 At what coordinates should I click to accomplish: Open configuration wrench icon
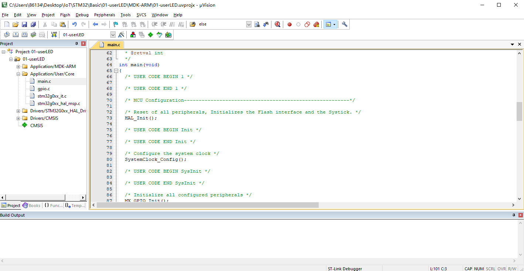click(345, 24)
